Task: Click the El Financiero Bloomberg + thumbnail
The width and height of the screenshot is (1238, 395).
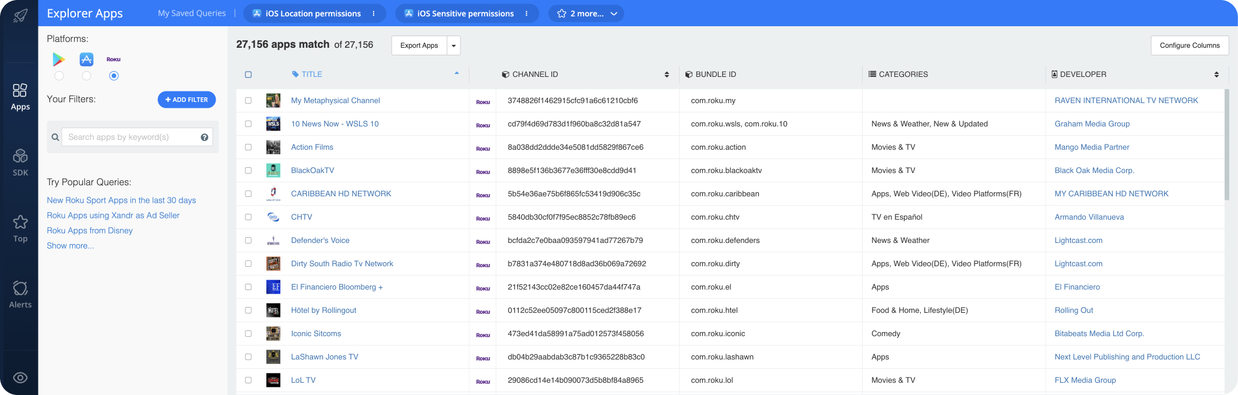Action: (x=273, y=287)
